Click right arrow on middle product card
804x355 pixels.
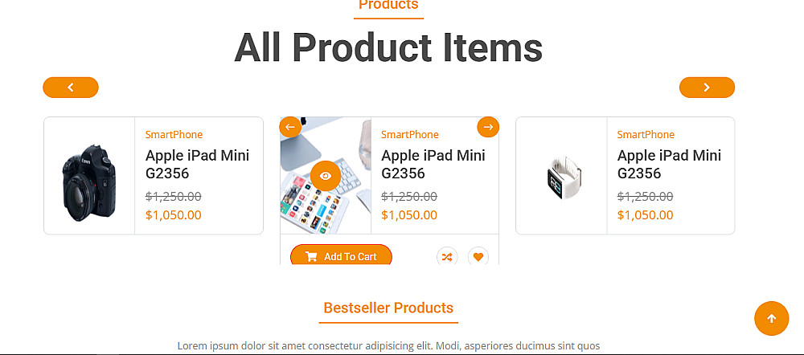tap(488, 127)
